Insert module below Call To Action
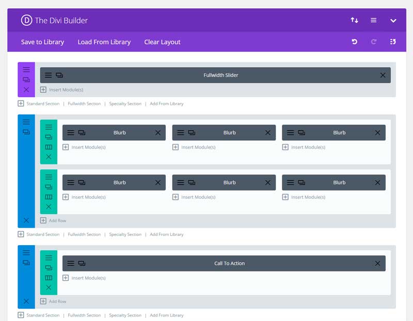Viewport: 413px width, 321px height. (84, 278)
